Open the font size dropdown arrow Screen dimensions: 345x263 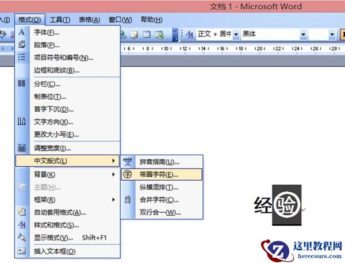332,35
